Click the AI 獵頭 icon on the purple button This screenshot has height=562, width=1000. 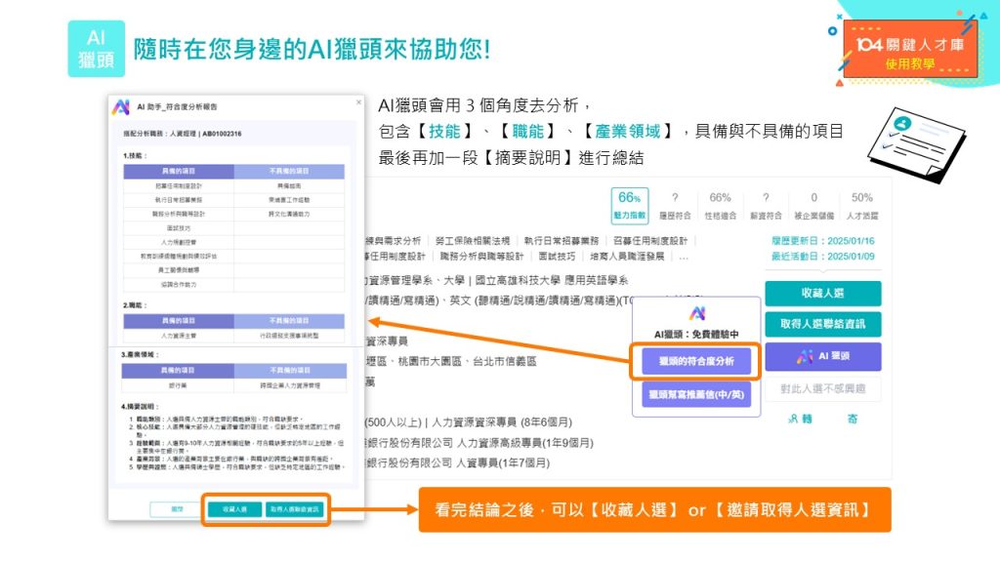coord(807,355)
